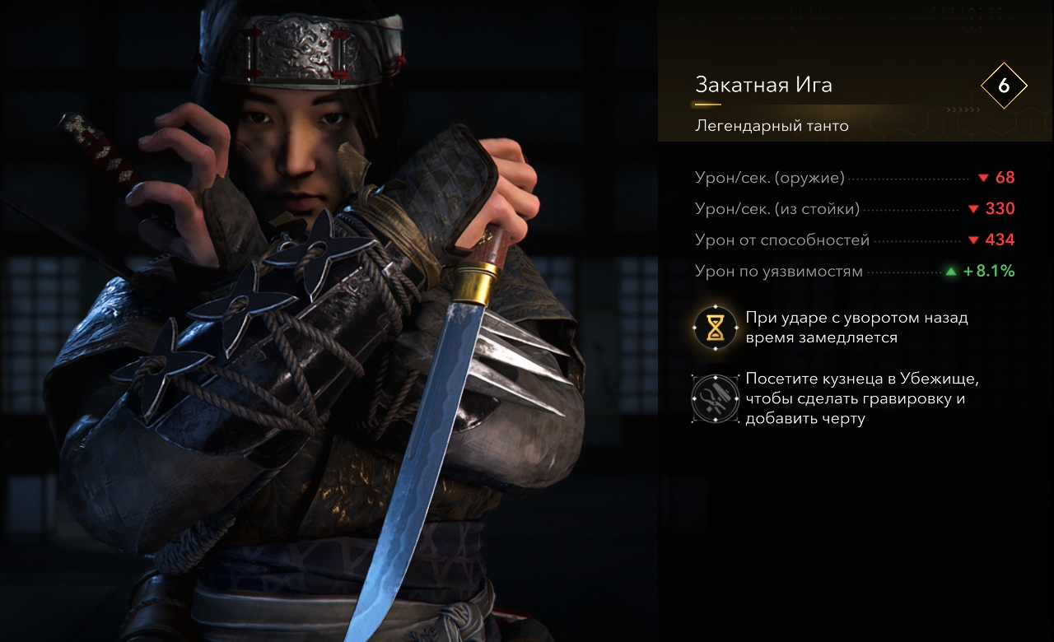This screenshot has width=1054, height=642.
Task: Select the Урон/сек. (оружие) stat row label
Action: pos(770,178)
